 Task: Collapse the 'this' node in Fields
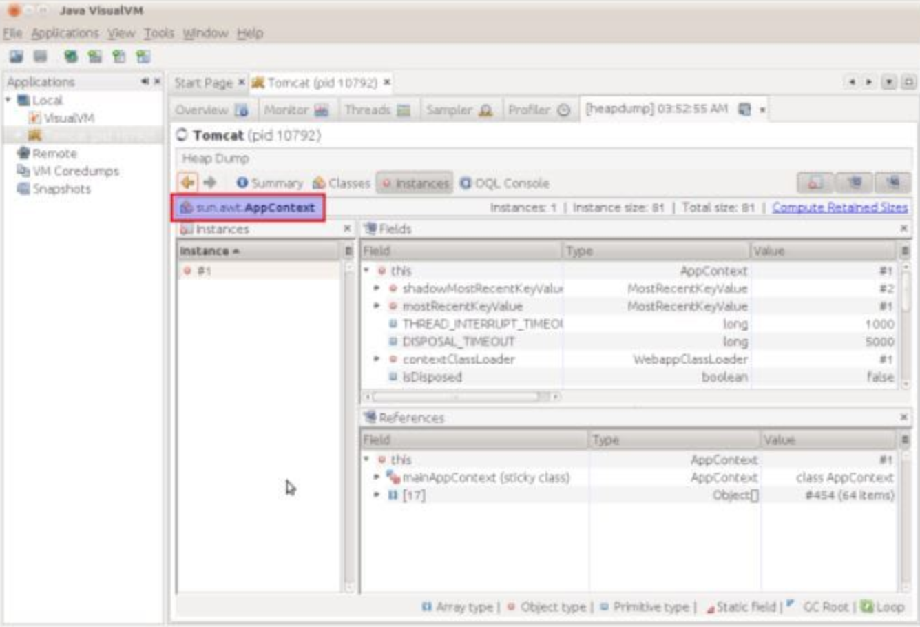pyautogui.click(x=366, y=271)
